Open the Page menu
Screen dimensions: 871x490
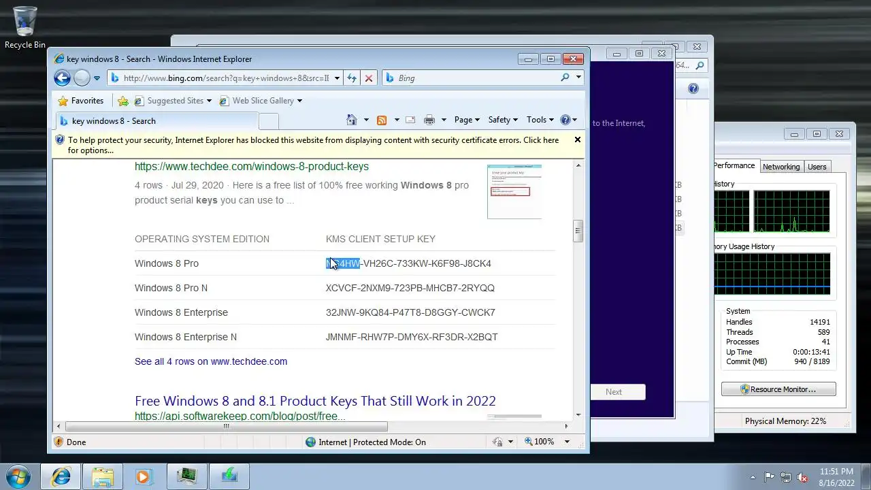pyautogui.click(x=467, y=120)
